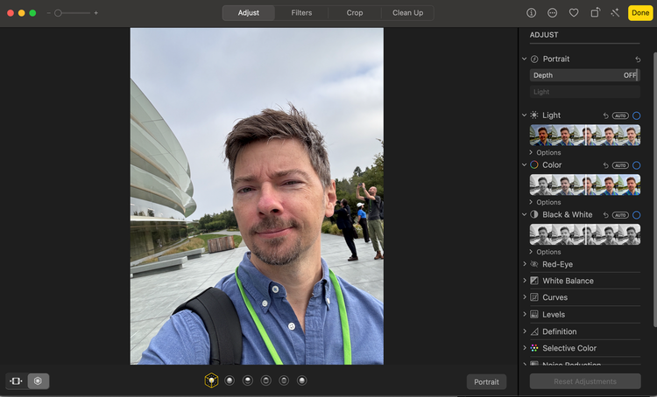The width and height of the screenshot is (657, 397).
Task: Toggle the Light adjustment blue circle
Action: pos(636,115)
